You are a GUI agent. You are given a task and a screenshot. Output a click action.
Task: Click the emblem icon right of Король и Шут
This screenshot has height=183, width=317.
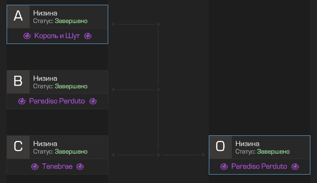[x=88, y=36]
